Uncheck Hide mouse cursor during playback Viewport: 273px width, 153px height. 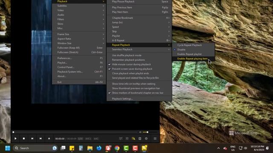point(139,64)
